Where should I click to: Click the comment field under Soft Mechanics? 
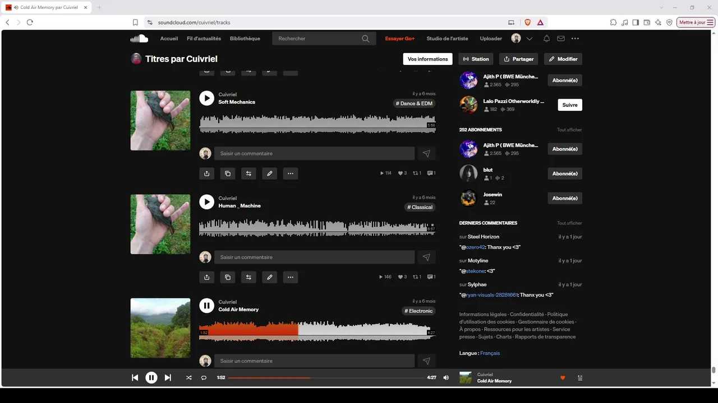pyautogui.click(x=314, y=153)
